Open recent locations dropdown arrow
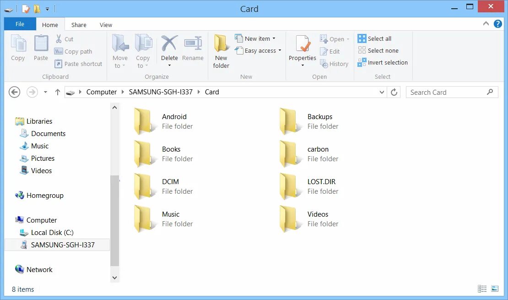Image resolution: width=508 pixels, height=300 pixels. [x=45, y=92]
